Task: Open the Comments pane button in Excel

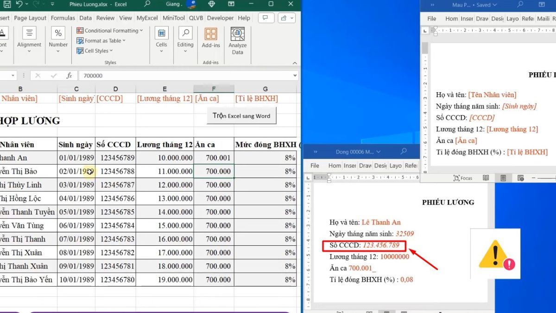Action: pos(265,18)
